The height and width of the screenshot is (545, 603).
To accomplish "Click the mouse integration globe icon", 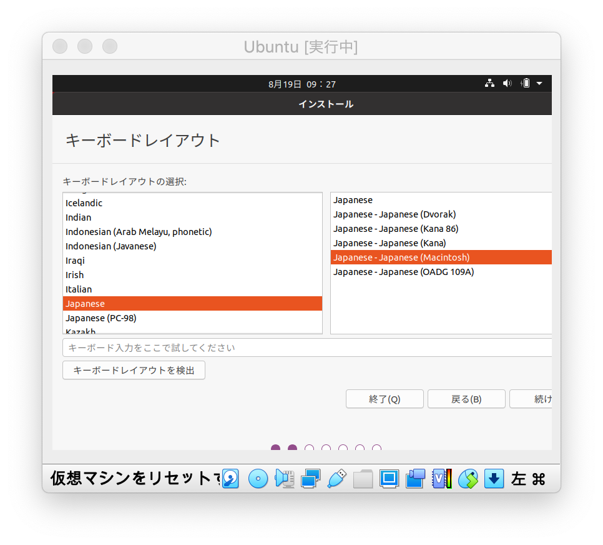I will (468, 479).
